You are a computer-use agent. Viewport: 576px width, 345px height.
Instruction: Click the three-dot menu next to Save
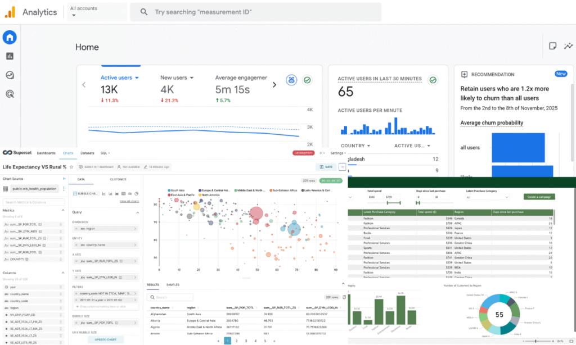(341, 167)
